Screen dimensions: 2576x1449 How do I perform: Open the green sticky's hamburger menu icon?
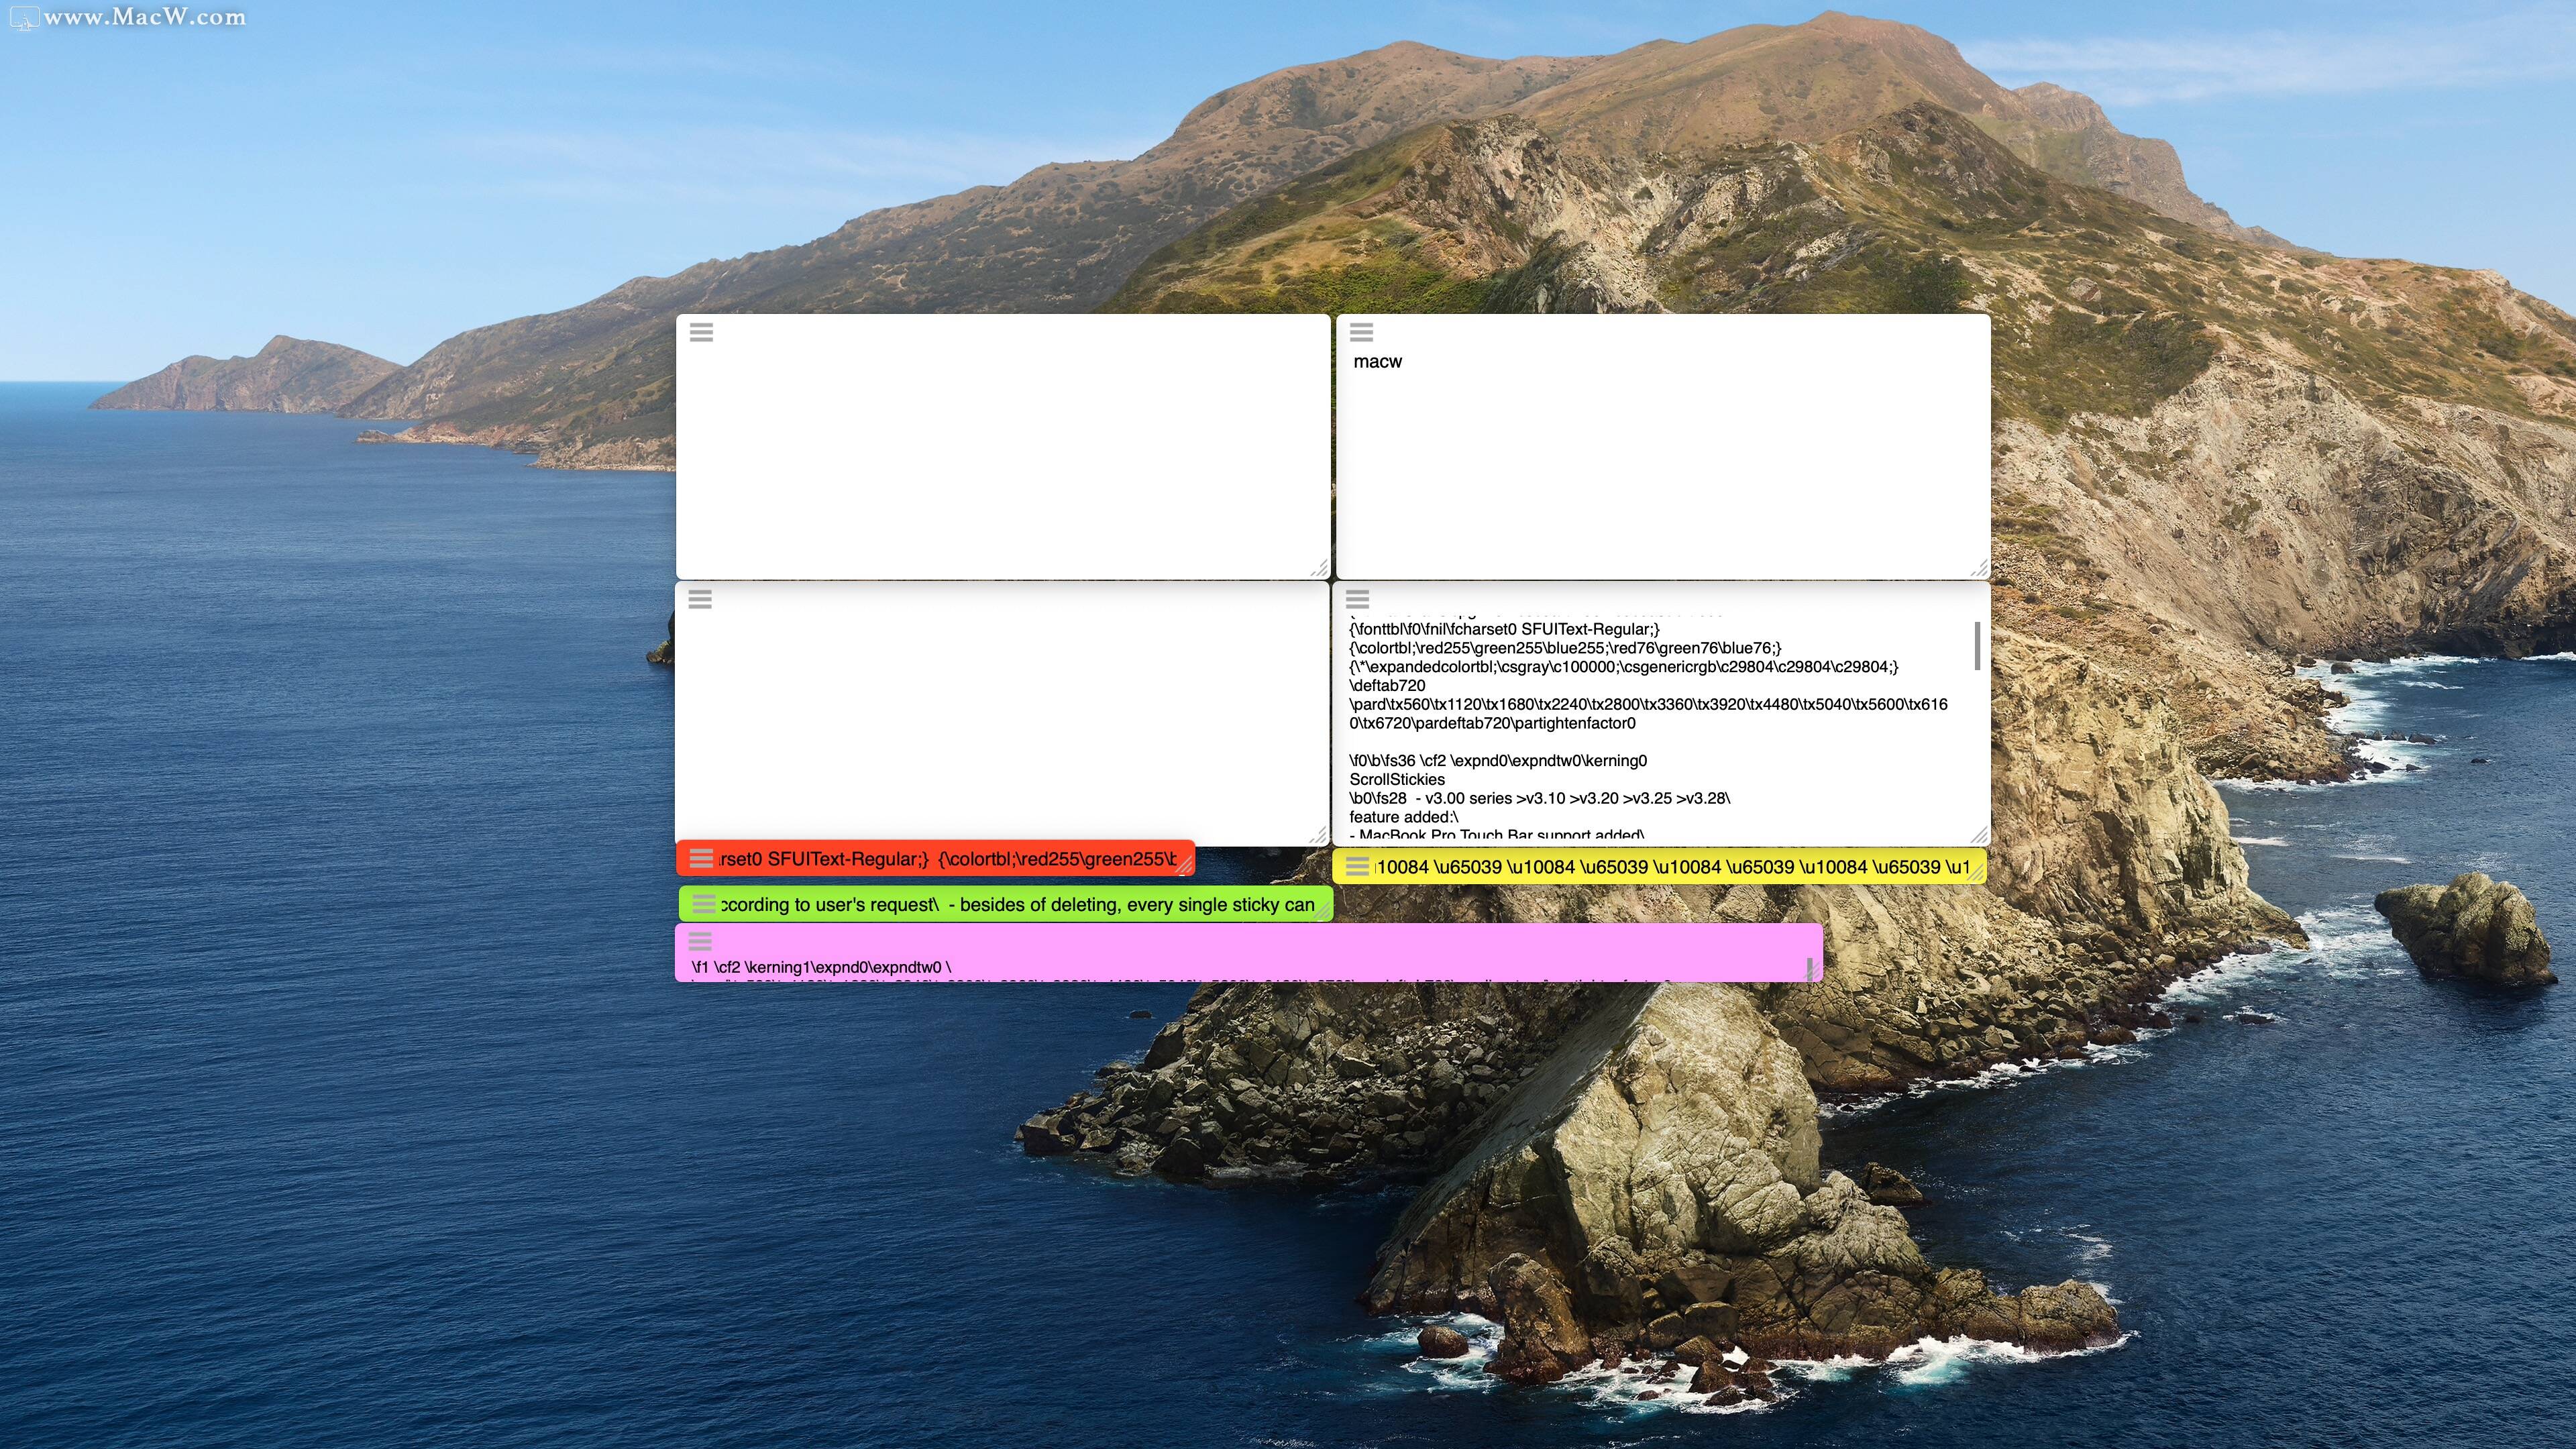pyautogui.click(x=704, y=903)
